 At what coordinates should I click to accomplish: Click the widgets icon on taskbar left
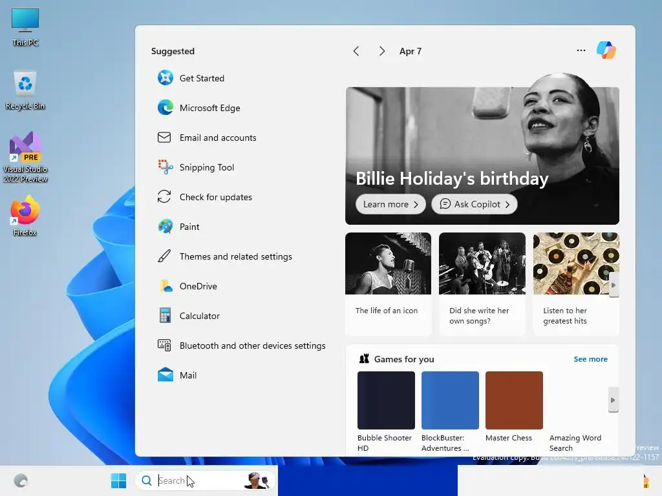pos(21,480)
